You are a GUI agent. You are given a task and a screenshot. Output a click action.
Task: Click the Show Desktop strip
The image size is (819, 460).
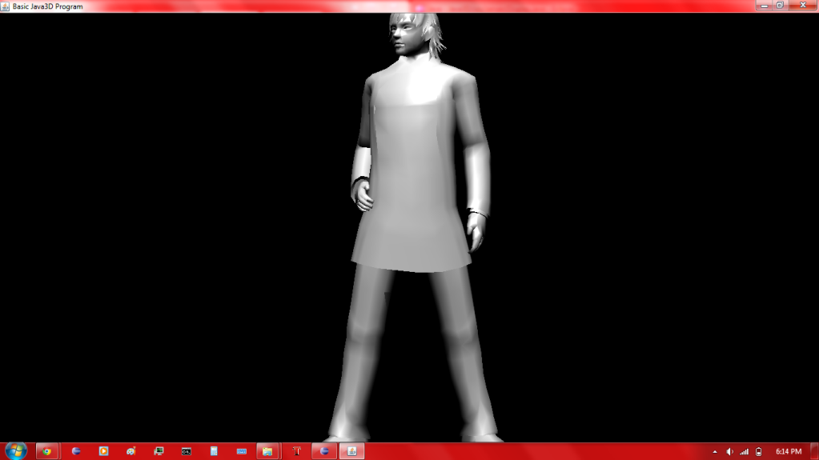(x=815, y=452)
